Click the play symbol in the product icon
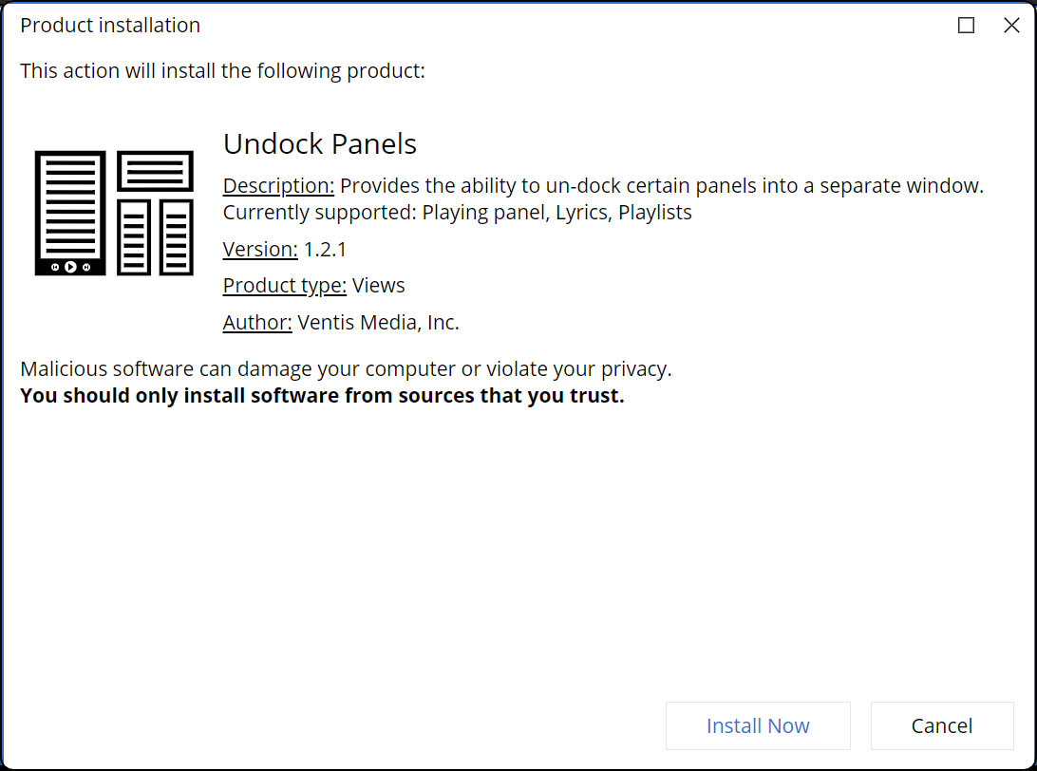The image size is (1037, 771). pyautogui.click(x=70, y=267)
